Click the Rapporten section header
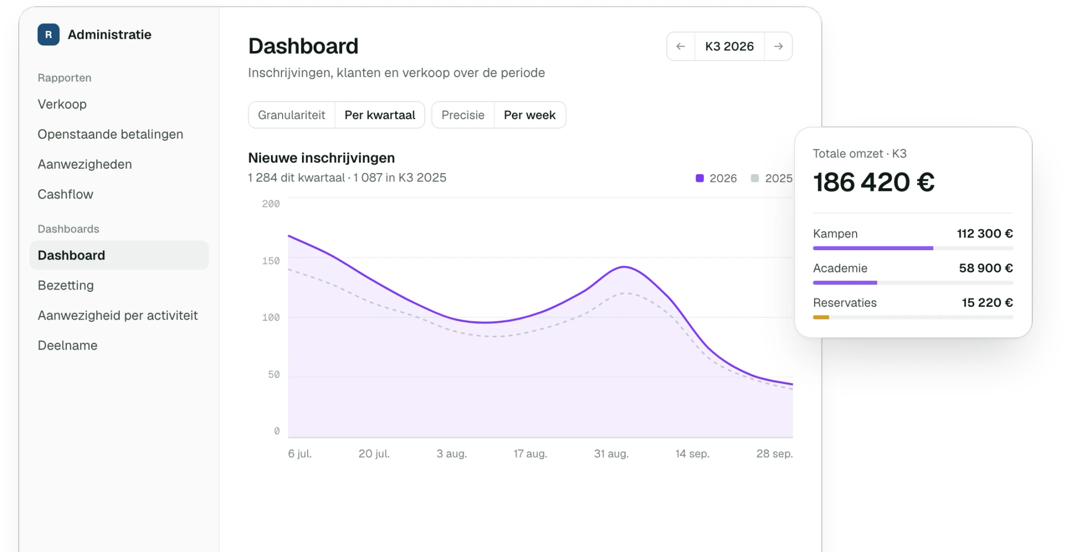This screenshot has width=1066, height=552. coord(64,78)
